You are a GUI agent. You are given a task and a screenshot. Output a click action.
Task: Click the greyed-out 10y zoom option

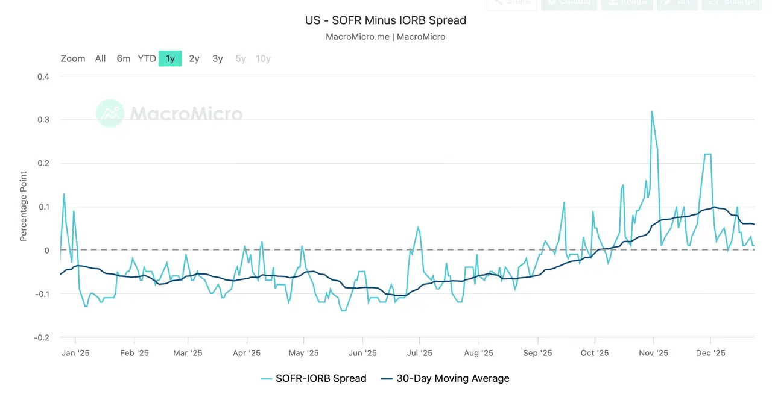263,58
